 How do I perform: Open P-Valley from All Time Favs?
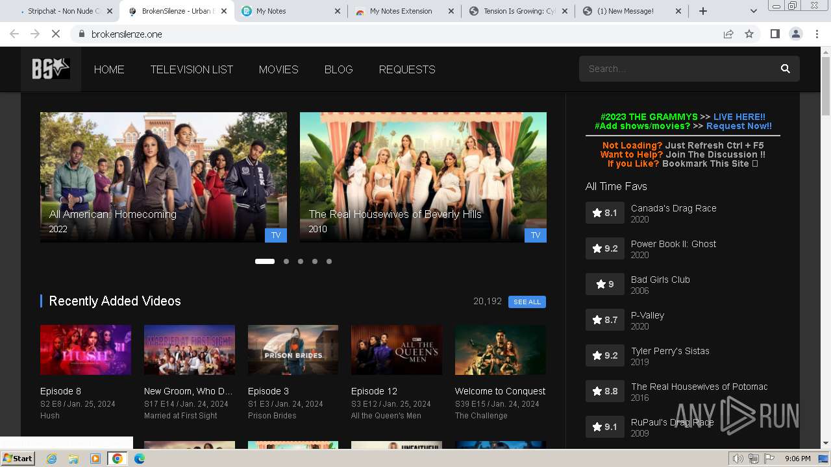click(x=647, y=315)
